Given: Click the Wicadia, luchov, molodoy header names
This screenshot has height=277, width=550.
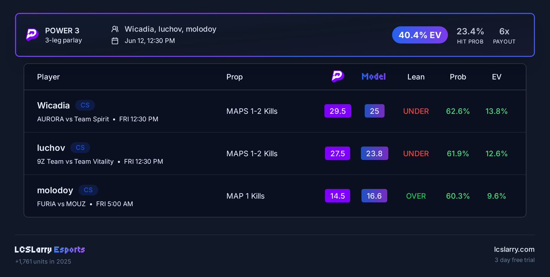Looking at the screenshot, I should pos(170,29).
